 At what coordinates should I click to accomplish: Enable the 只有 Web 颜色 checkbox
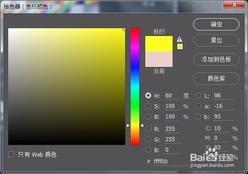(x=11, y=154)
